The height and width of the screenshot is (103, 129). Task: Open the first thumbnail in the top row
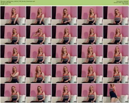click(x=13, y=16)
